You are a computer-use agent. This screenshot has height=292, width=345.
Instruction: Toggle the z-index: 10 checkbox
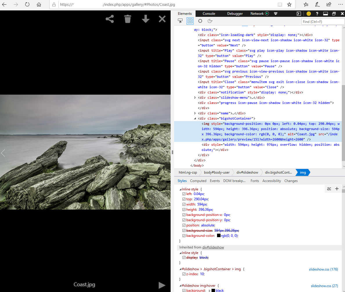184,274
